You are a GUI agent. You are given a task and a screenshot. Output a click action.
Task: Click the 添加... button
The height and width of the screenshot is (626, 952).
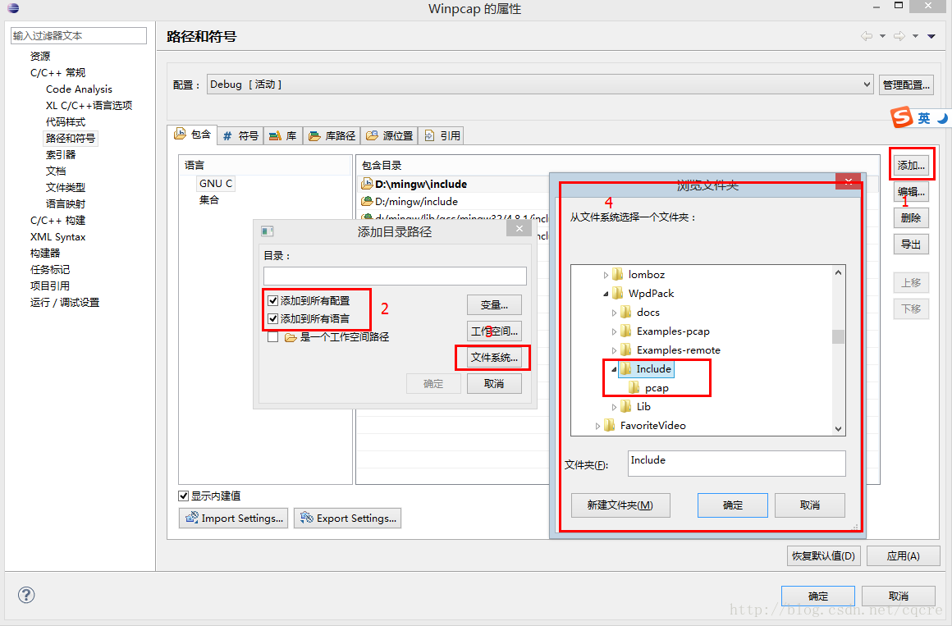[x=911, y=165]
